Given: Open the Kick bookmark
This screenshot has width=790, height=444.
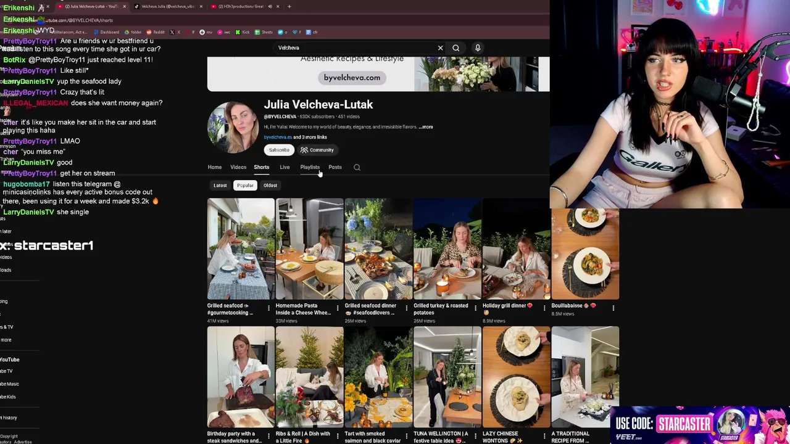Looking at the screenshot, I should pos(242,32).
